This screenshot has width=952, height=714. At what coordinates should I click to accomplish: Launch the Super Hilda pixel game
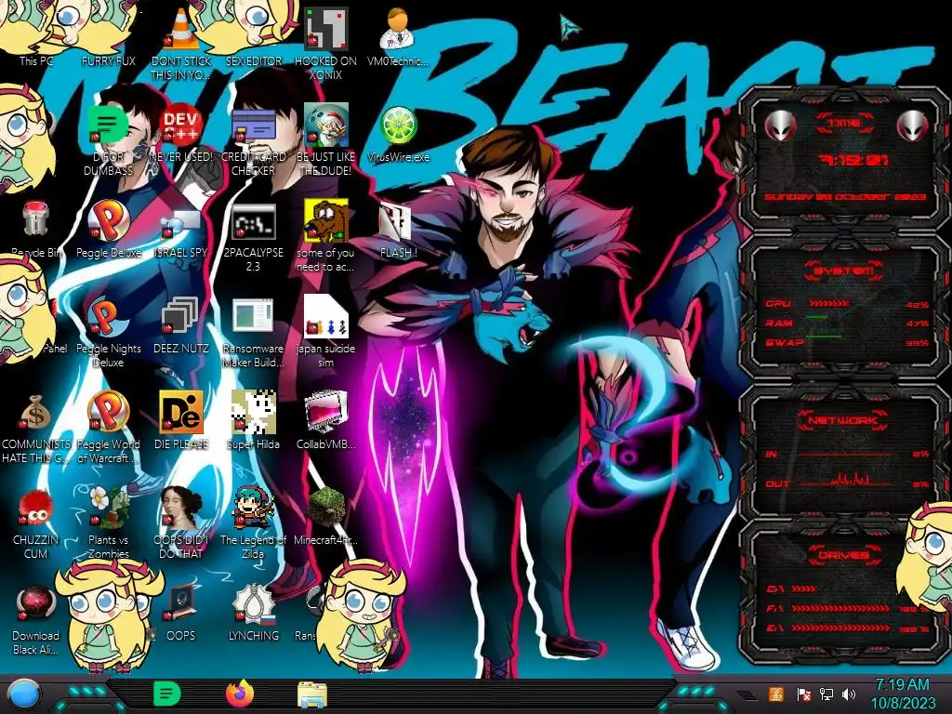253,412
